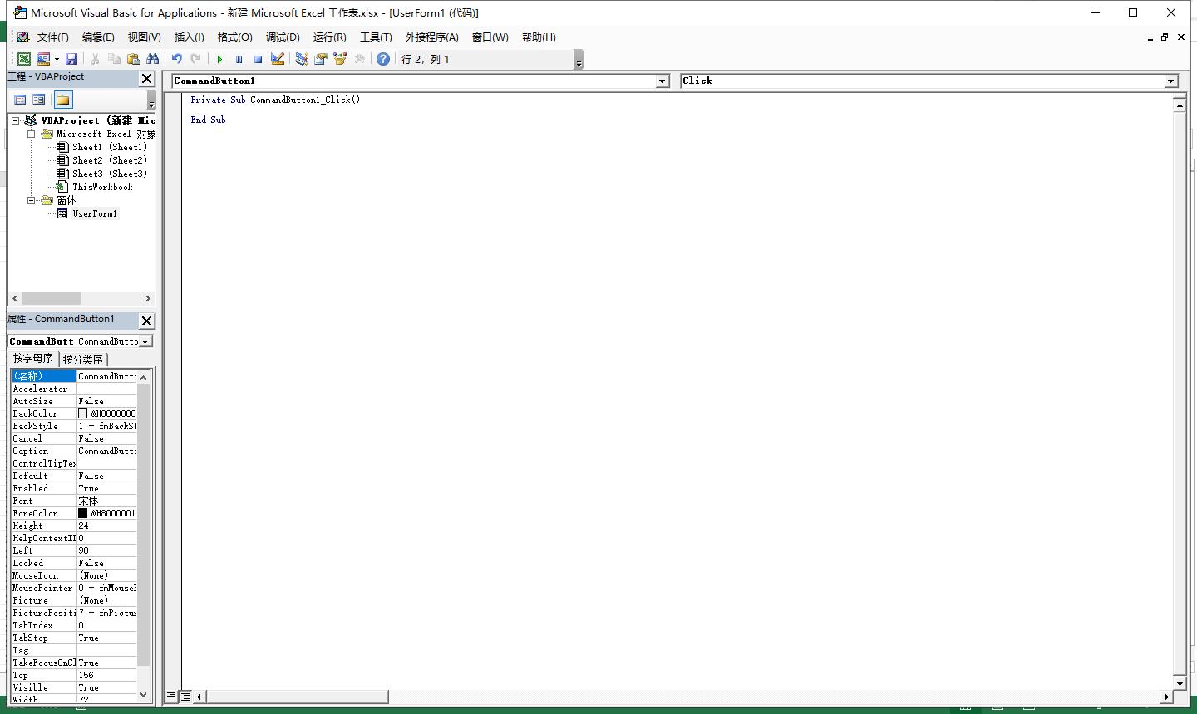Click the Insert UserForm toolbar icon
Image resolution: width=1197 pixels, height=714 pixels.
click(x=42, y=59)
